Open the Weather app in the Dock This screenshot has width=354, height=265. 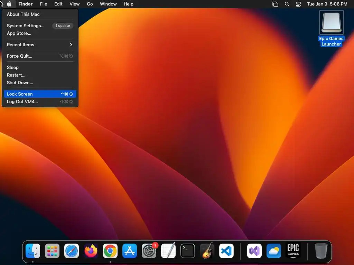pyautogui.click(x=274, y=251)
